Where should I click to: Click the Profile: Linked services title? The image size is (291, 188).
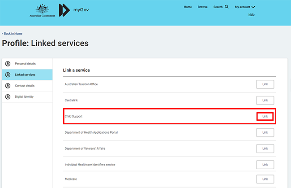[x=45, y=44]
